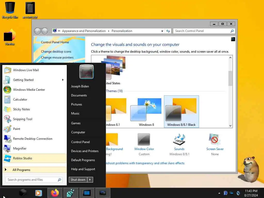The height and width of the screenshot is (198, 264).
Task: Start the Snipping Tool
Action: (35, 119)
